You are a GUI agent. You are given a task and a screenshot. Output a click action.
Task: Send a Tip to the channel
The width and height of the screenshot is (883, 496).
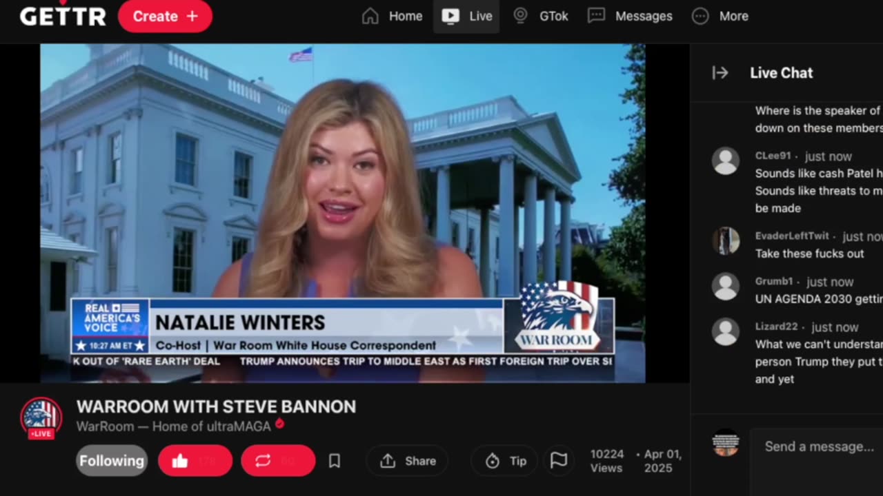[506, 461]
